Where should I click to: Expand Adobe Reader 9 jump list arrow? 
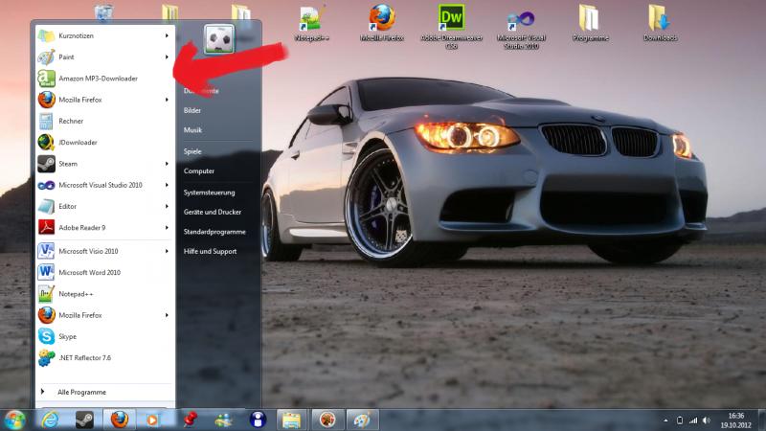167,228
